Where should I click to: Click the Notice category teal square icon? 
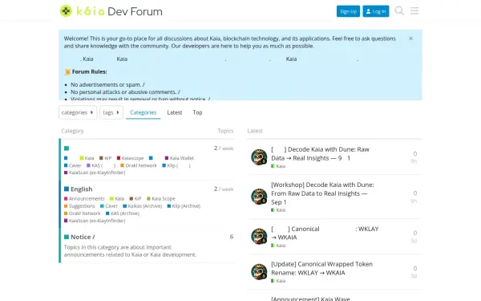pyautogui.click(x=67, y=237)
